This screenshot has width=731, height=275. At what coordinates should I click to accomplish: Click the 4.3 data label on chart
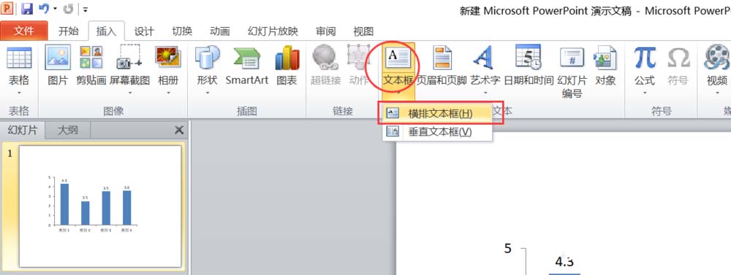click(564, 262)
